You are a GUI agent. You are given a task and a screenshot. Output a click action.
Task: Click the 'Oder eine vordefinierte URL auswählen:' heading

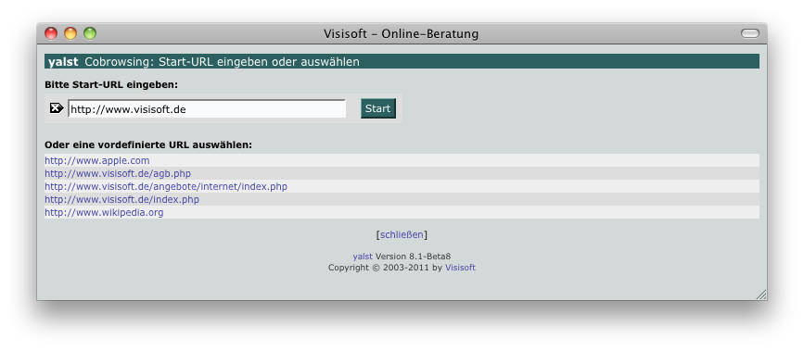pyautogui.click(x=148, y=145)
